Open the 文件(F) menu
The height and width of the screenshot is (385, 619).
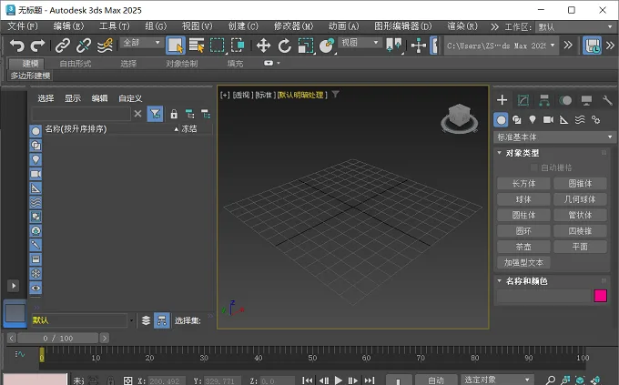tap(23, 26)
